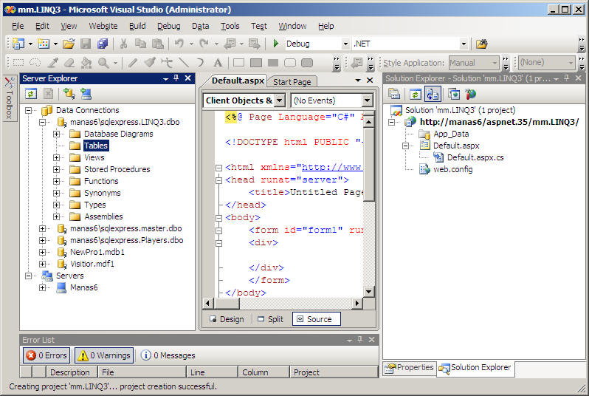Open the Website menu

point(103,26)
